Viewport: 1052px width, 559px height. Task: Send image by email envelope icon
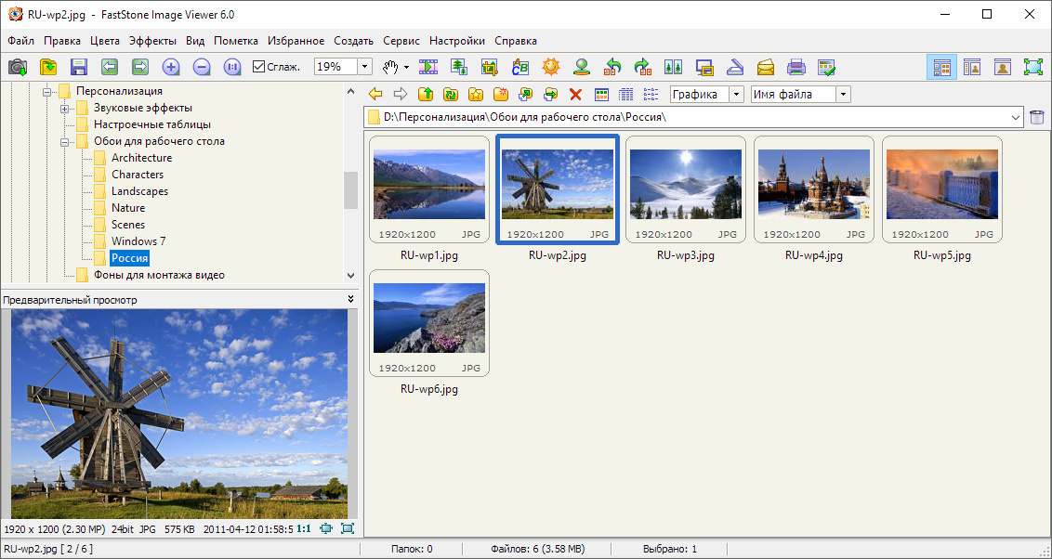(x=766, y=66)
